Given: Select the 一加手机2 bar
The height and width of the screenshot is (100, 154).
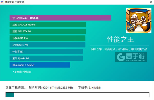Looking at the screenshot, I should click(46, 51).
